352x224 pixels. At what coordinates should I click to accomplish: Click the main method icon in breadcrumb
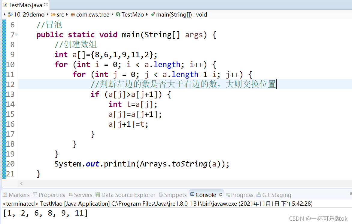coord(153,14)
